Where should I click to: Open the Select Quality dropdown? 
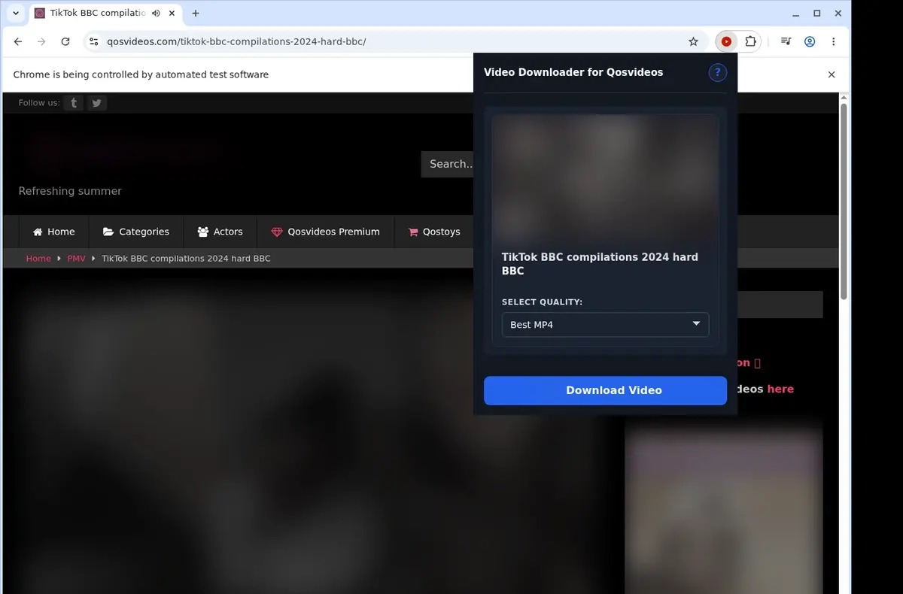tap(605, 325)
